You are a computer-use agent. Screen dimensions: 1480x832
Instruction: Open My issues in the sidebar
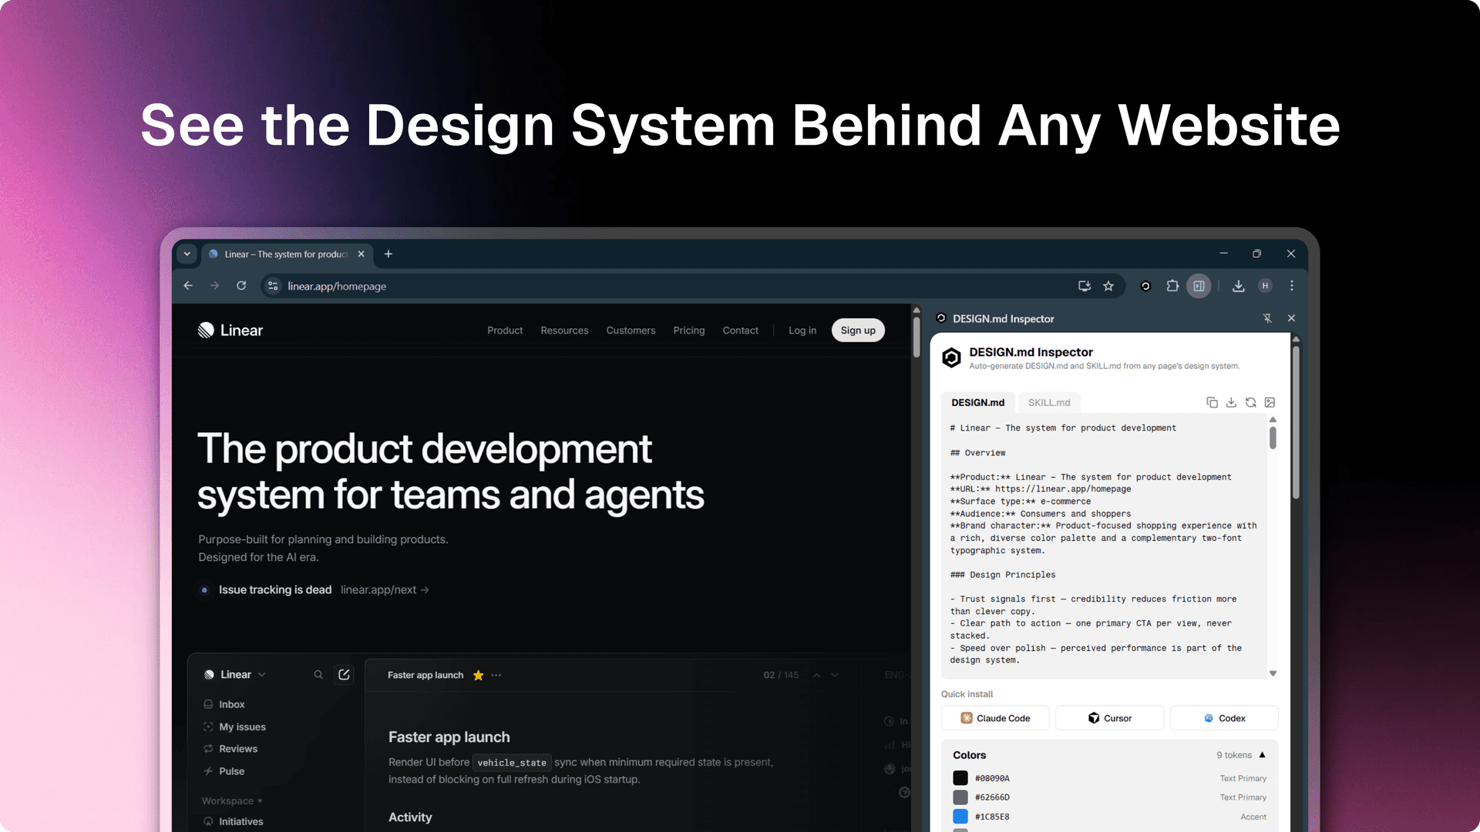[234, 726]
